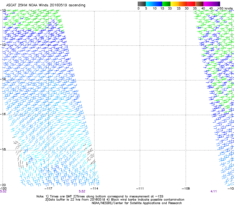Click the NOAA/NESDIS credit line
Viewport: 234px width, 205px height.
pyautogui.click(x=137, y=203)
